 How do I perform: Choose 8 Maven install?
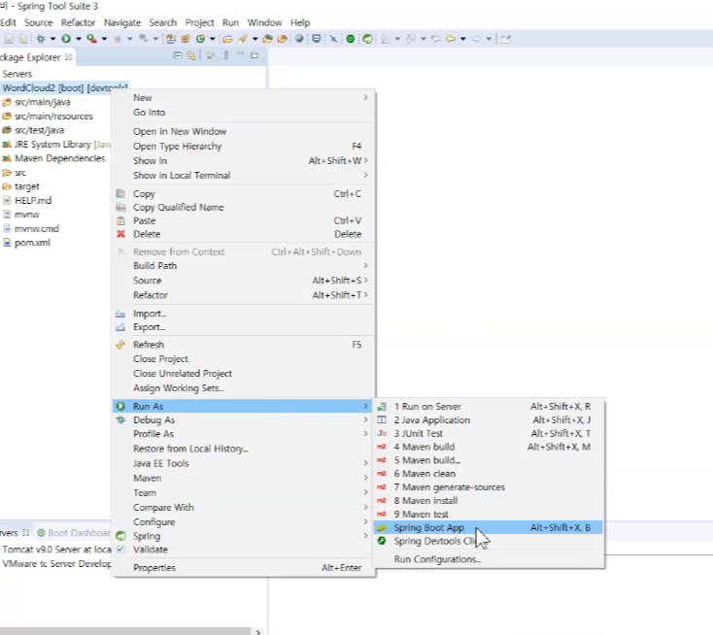pos(489,500)
